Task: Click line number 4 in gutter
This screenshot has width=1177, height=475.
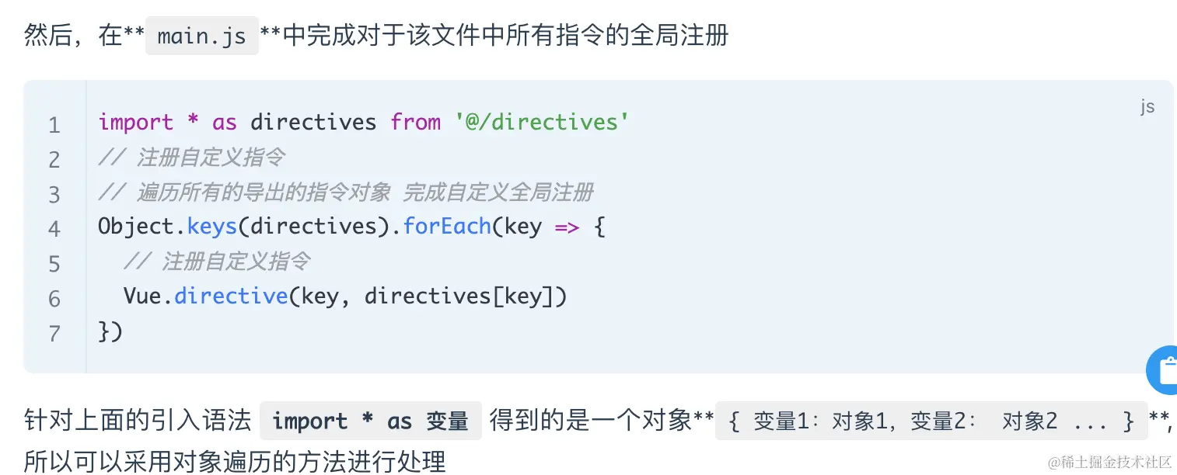Action: coord(54,229)
